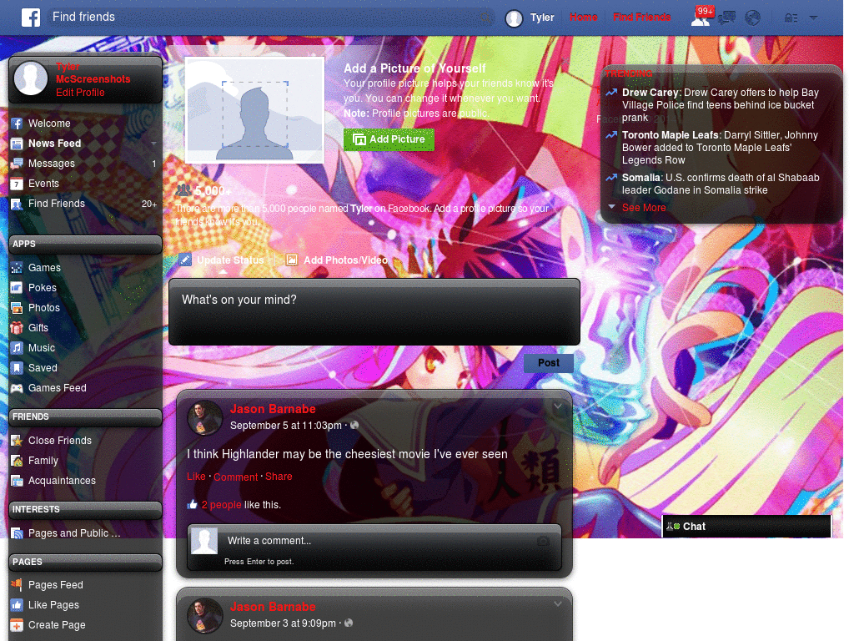
Task: Click the News Feed sidebar icon
Action: [x=17, y=144]
